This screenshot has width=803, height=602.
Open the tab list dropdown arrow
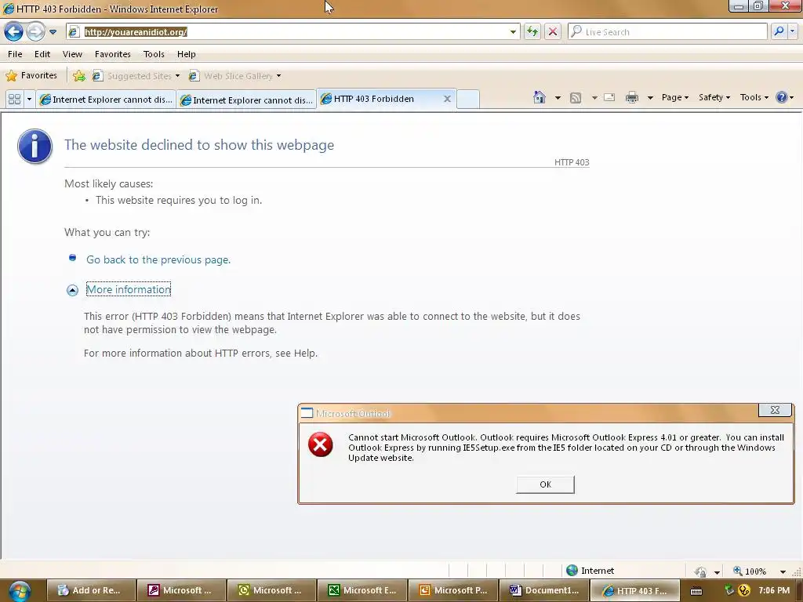29,99
